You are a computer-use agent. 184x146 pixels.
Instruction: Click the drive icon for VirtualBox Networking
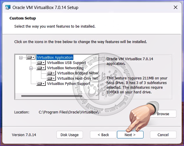coord(41,68)
